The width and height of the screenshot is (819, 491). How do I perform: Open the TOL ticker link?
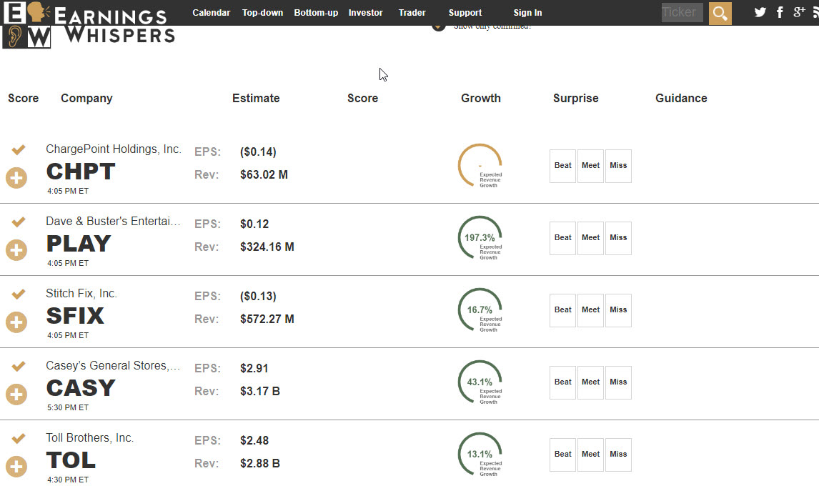coord(71,460)
